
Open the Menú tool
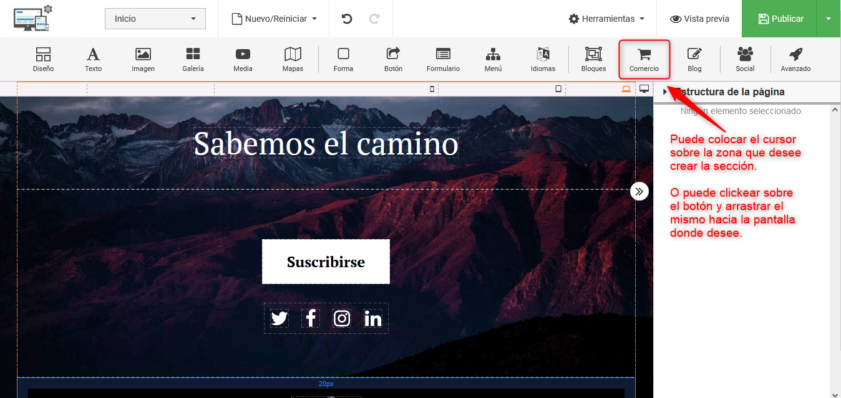(493, 60)
